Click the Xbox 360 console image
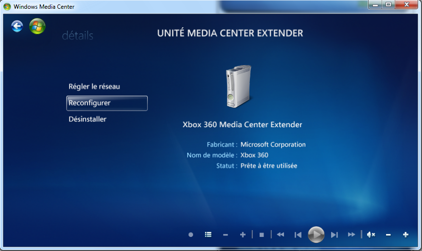The image size is (422, 251). (239, 86)
